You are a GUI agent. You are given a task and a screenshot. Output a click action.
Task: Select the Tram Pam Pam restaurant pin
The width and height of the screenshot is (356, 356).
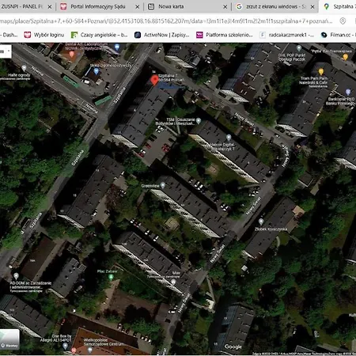coord(321,71)
